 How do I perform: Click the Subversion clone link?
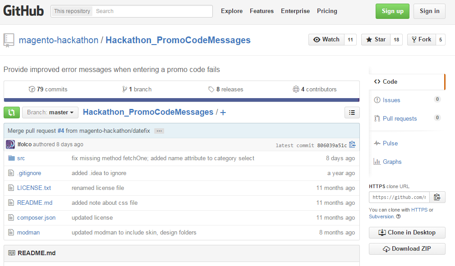pyautogui.click(x=381, y=216)
